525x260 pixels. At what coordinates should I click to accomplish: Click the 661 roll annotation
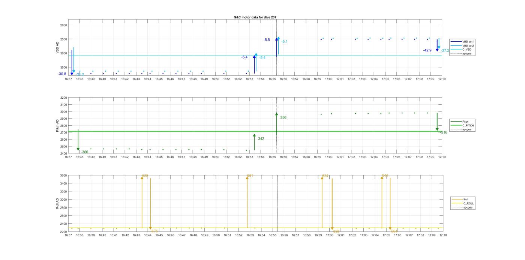coord(250,176)
